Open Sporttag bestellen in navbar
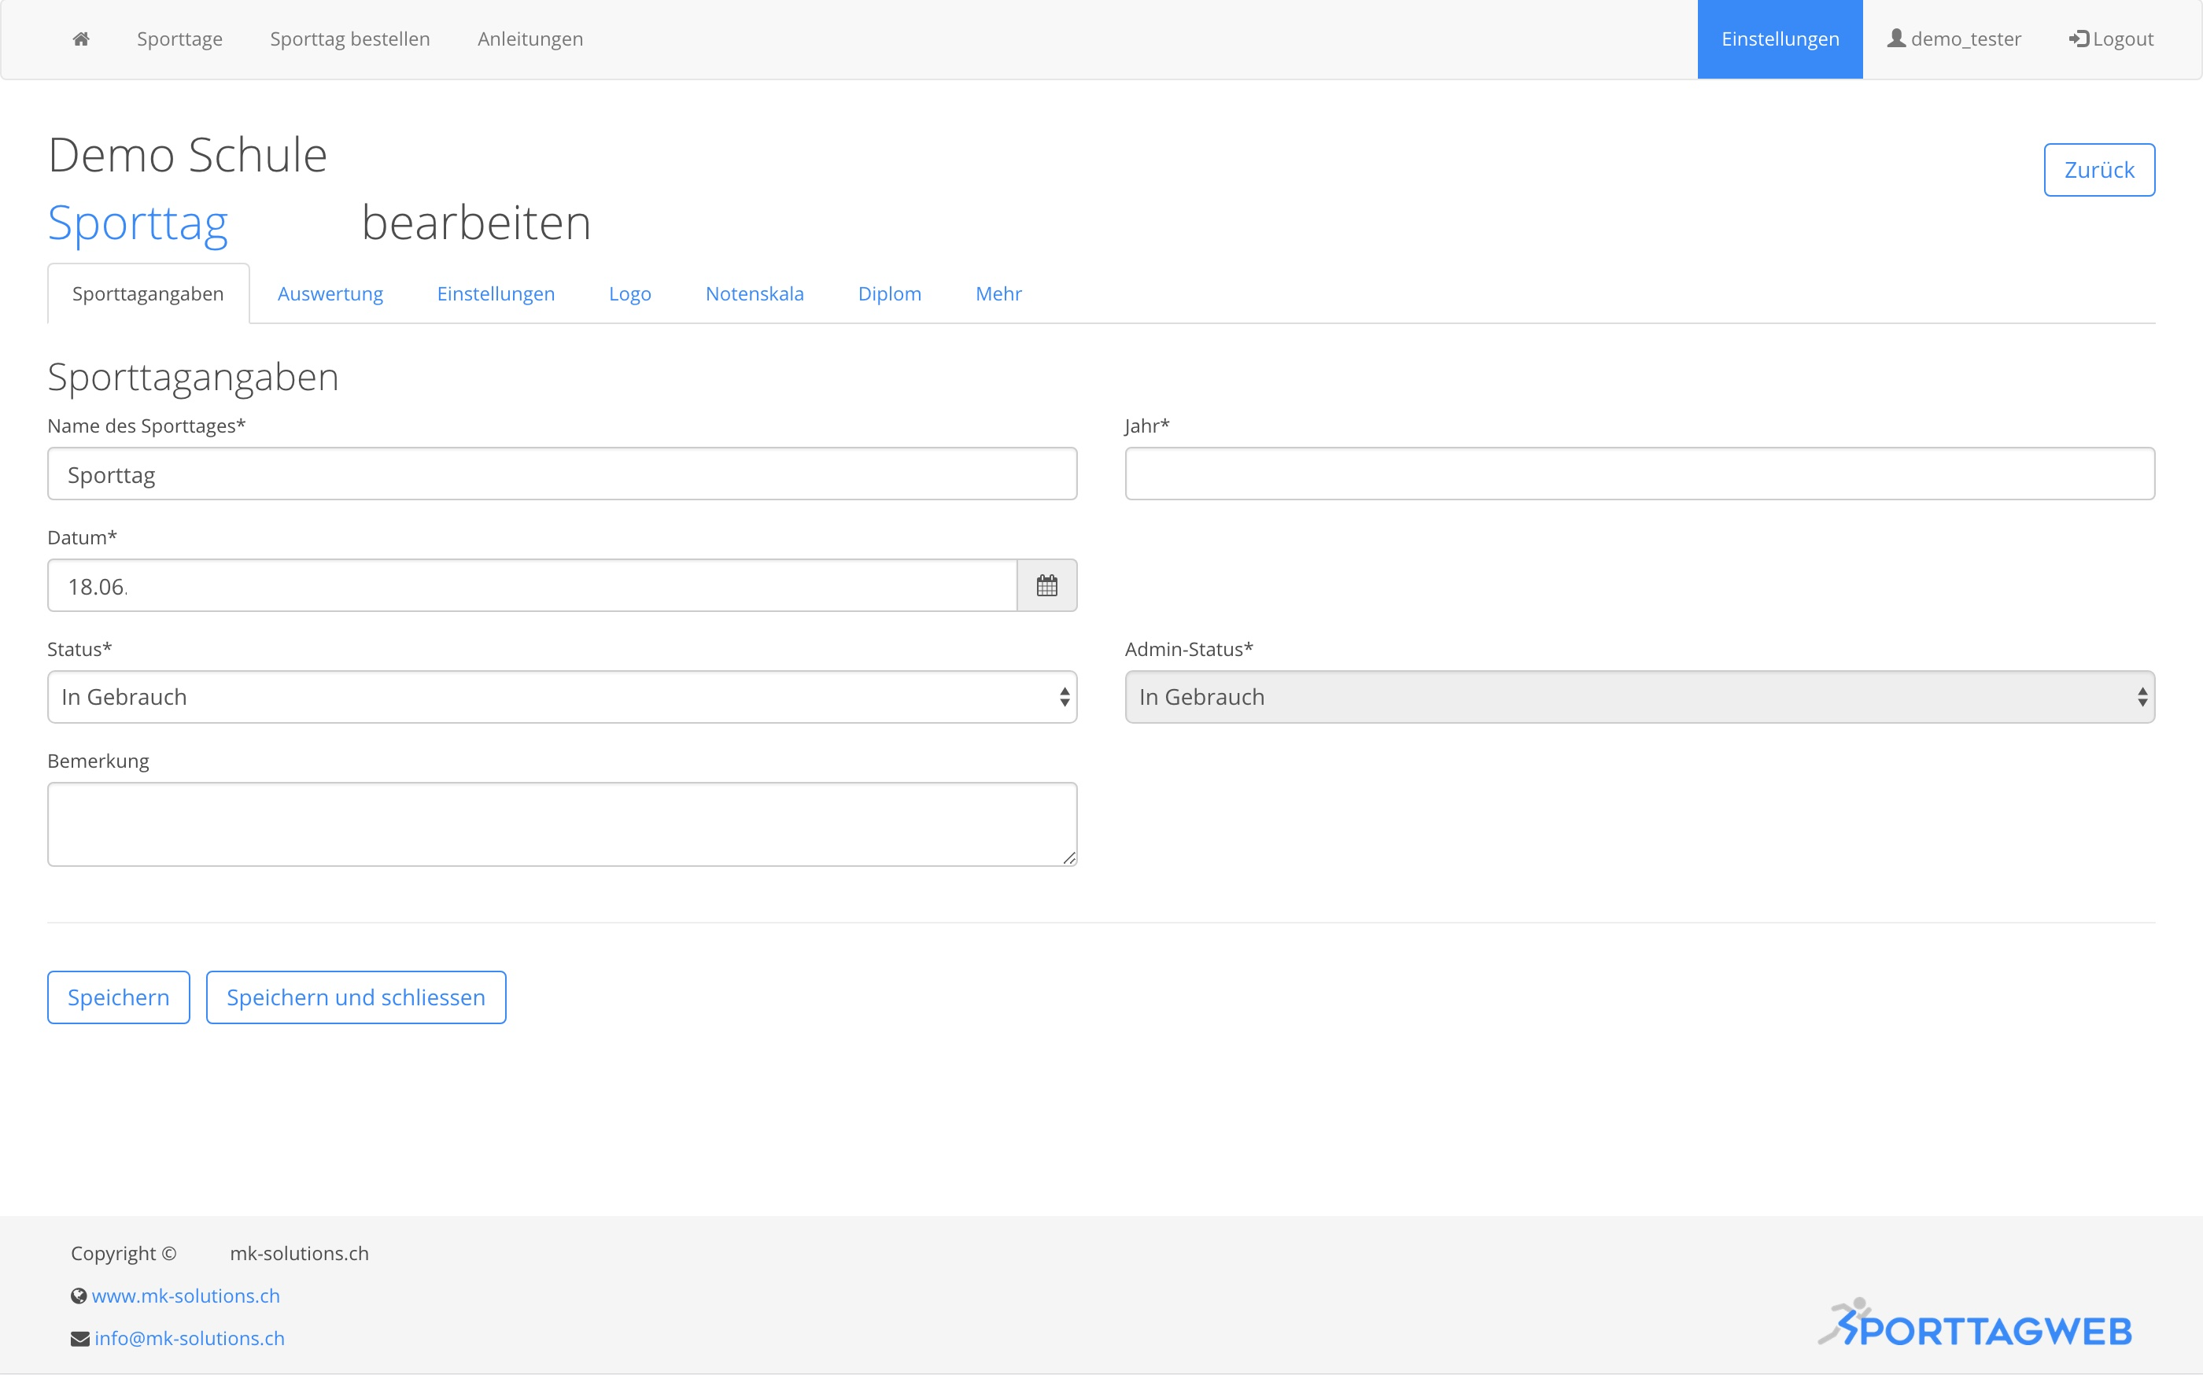 click(x=349, y=39)
